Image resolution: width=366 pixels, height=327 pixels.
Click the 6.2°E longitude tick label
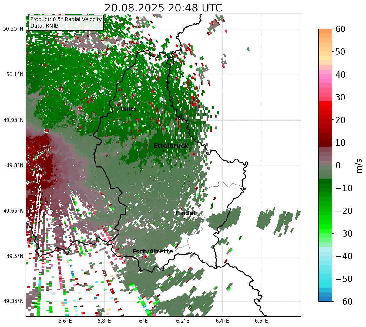tap(183, 321)
